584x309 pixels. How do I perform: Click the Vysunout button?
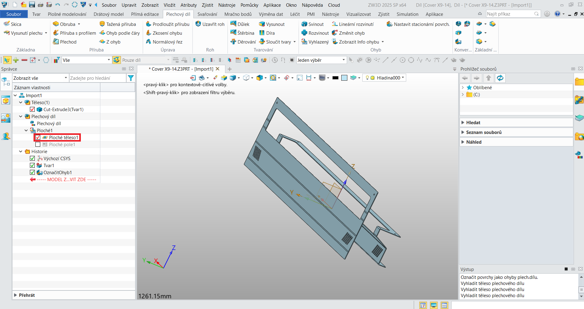[272, 24]
